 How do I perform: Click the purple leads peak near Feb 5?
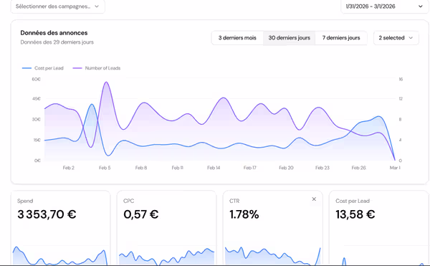(106, 82)
